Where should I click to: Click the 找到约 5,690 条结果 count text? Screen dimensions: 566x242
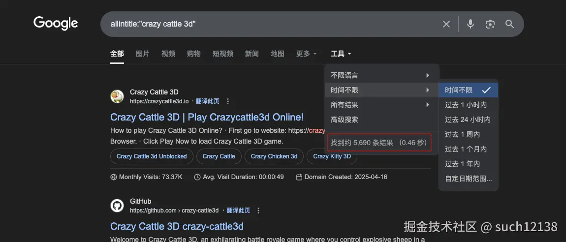378,143
